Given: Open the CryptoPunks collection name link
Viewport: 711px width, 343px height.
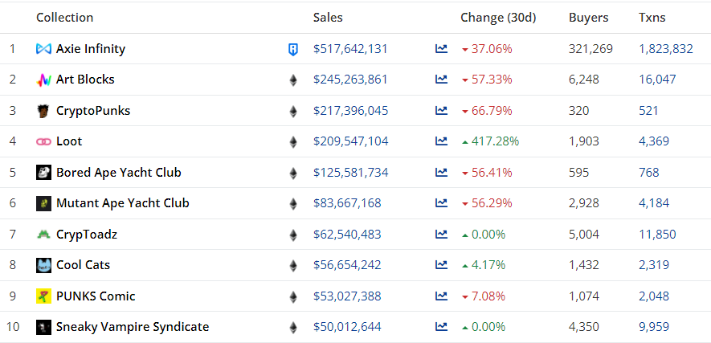Looking at the screenshot, I should tap(93, 111).
